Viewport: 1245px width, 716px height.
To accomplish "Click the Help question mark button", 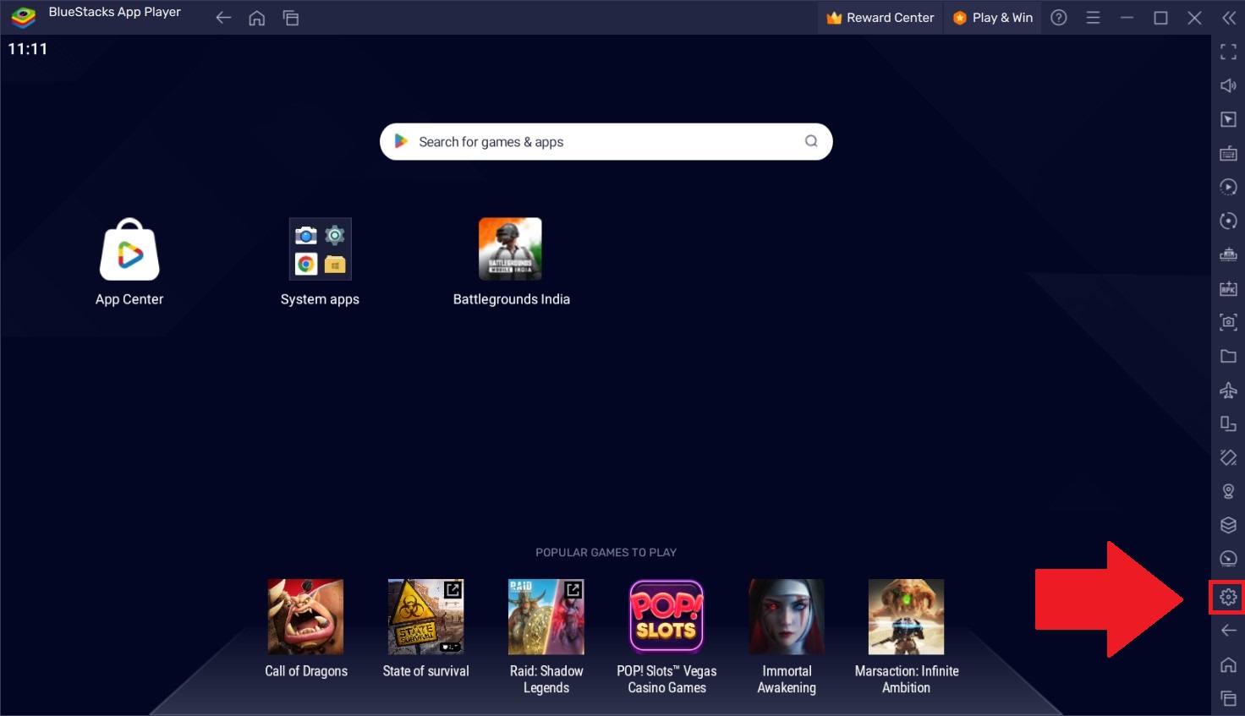I will pyautogui.click(x=1058, y=17).
